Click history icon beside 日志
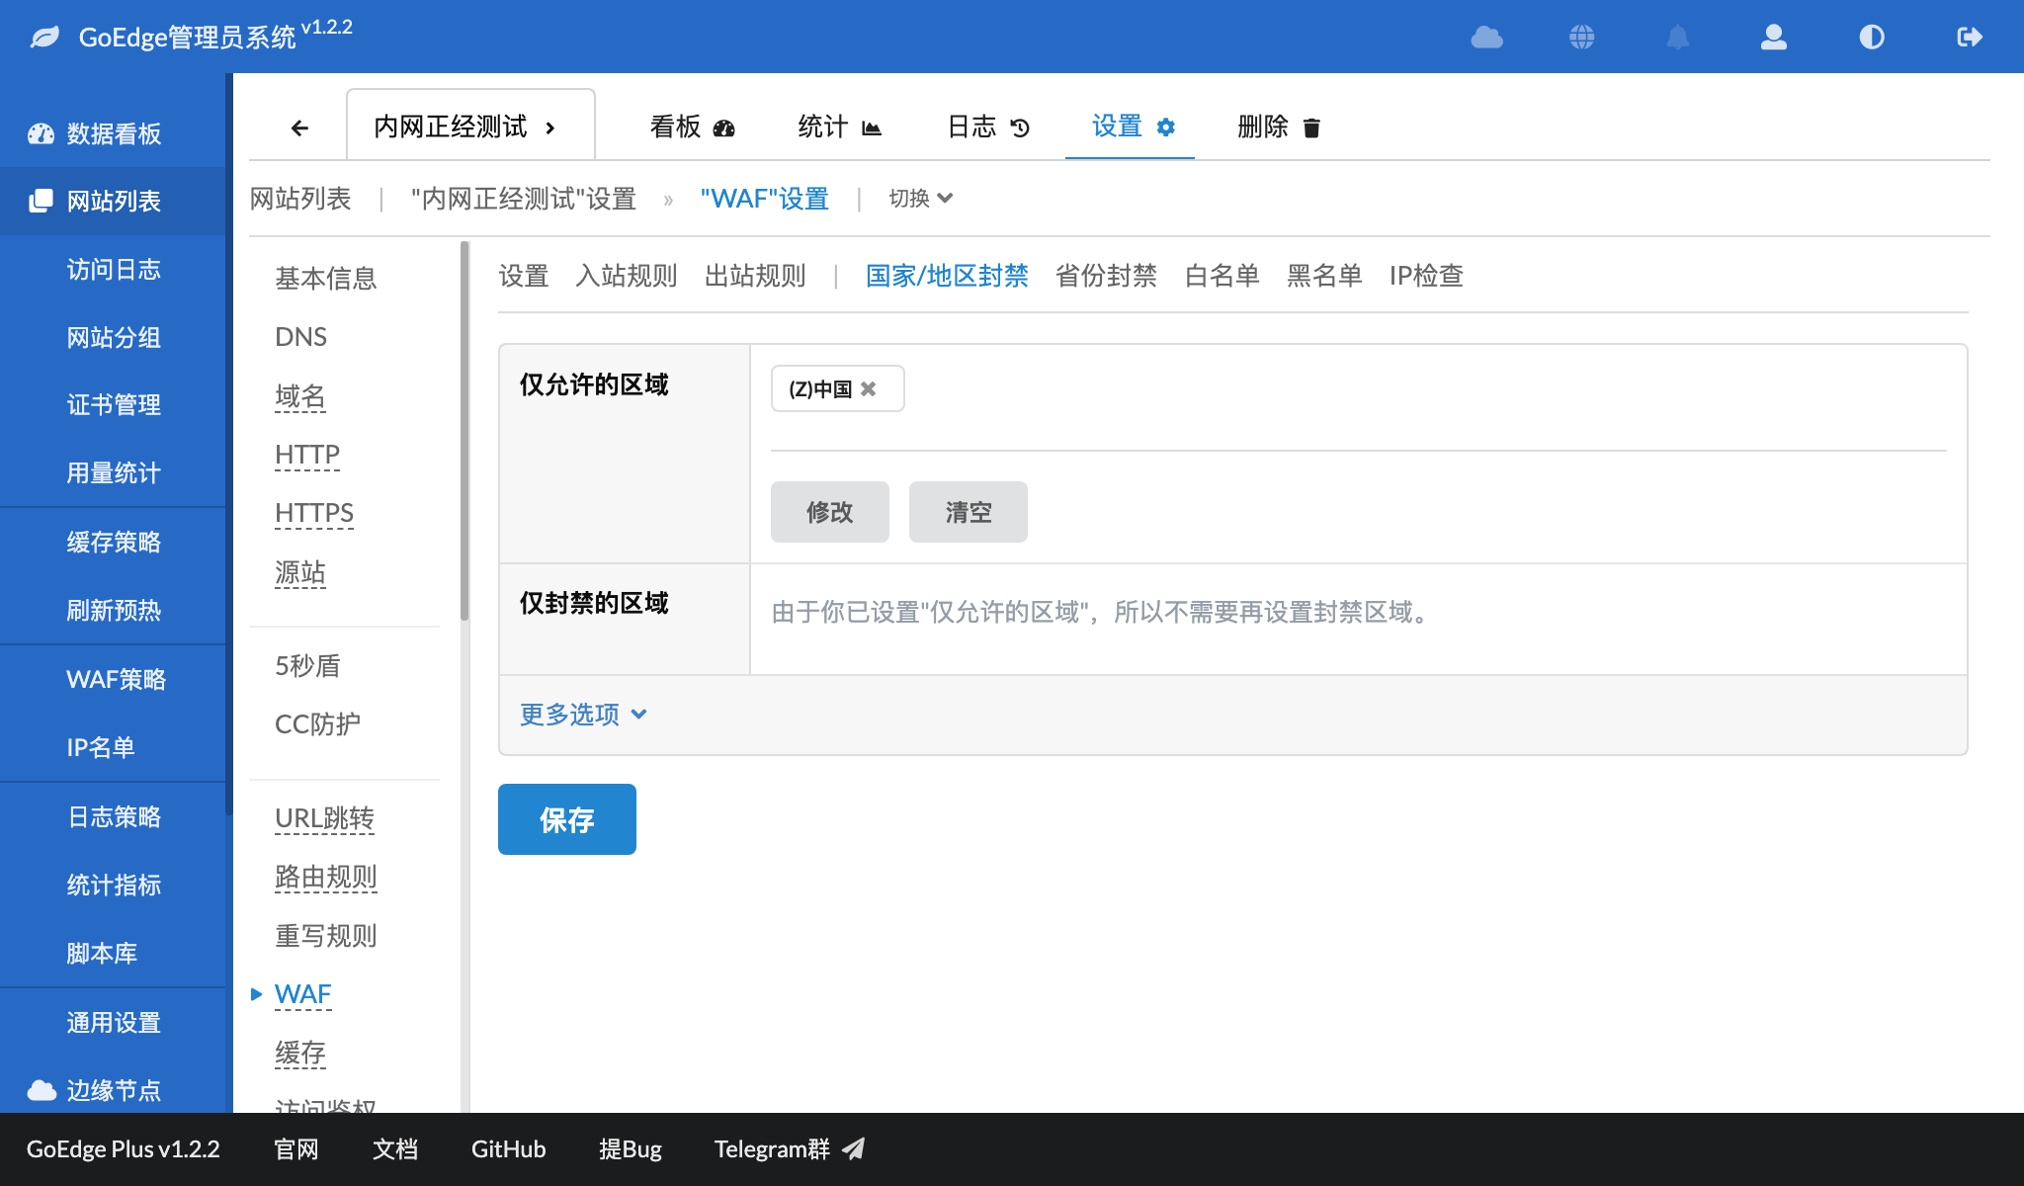The width and height of the screenshot is (2024, 1186). pyautogui.click(x=1020, y=127)
